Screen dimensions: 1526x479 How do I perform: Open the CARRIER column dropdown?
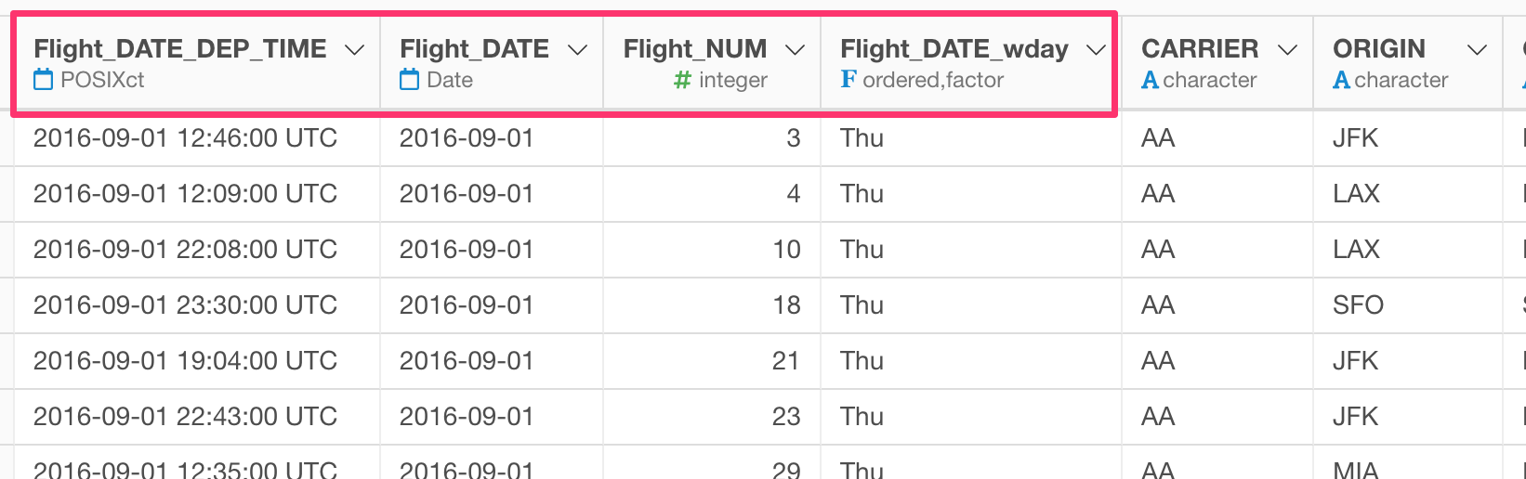(x=1287, y=49)
